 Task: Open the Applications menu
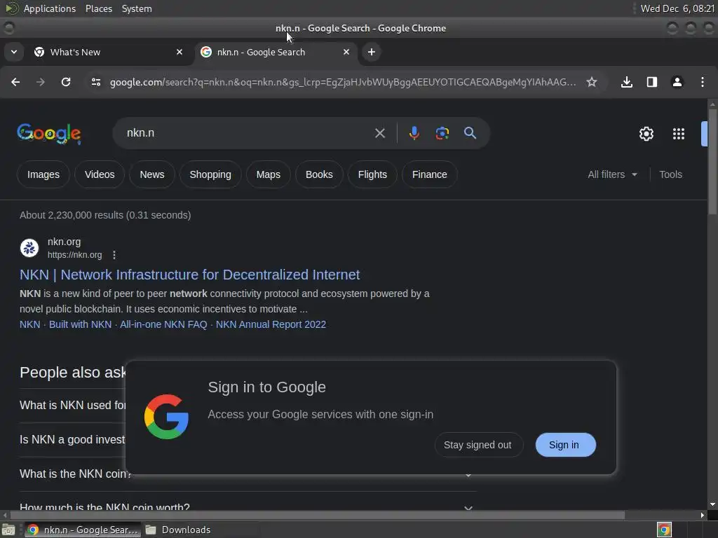pyautogui.click(x=50, y=8)
